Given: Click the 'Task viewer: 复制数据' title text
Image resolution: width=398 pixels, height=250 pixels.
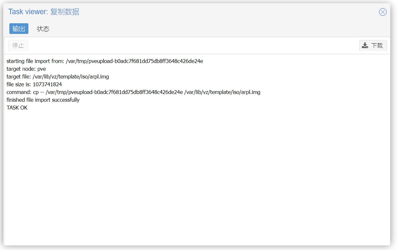Looking at the screenshot, I should pos(44,12).
